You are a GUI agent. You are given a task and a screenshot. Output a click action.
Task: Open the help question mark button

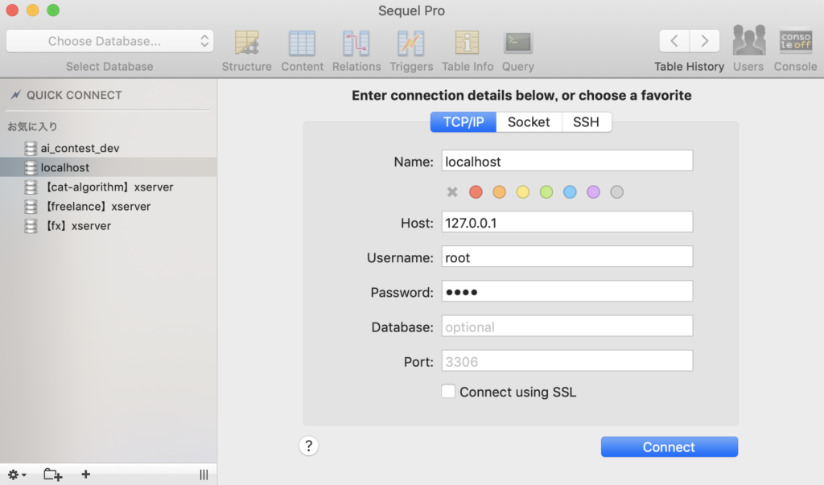309,446
